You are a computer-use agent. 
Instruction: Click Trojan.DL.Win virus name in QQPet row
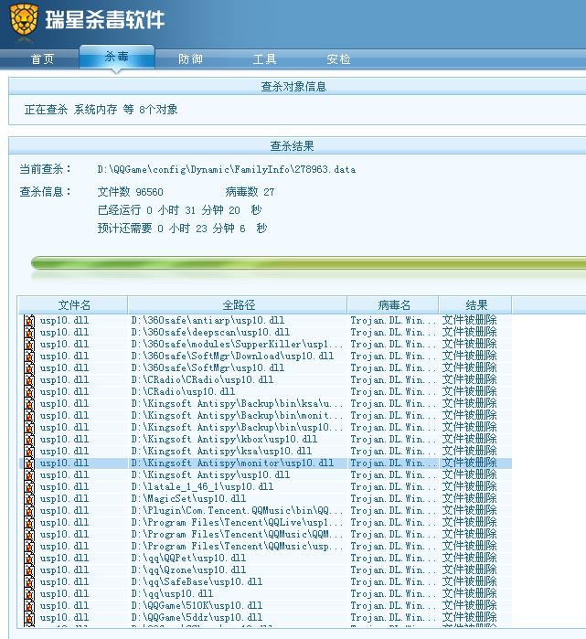(393, 559)
